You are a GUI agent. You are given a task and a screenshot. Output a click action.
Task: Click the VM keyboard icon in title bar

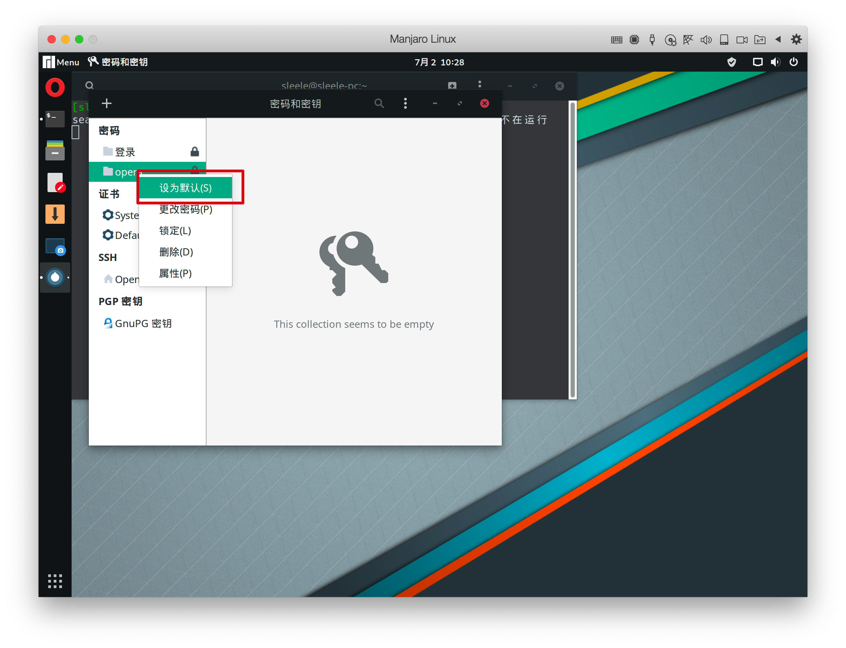pos(616,39)
